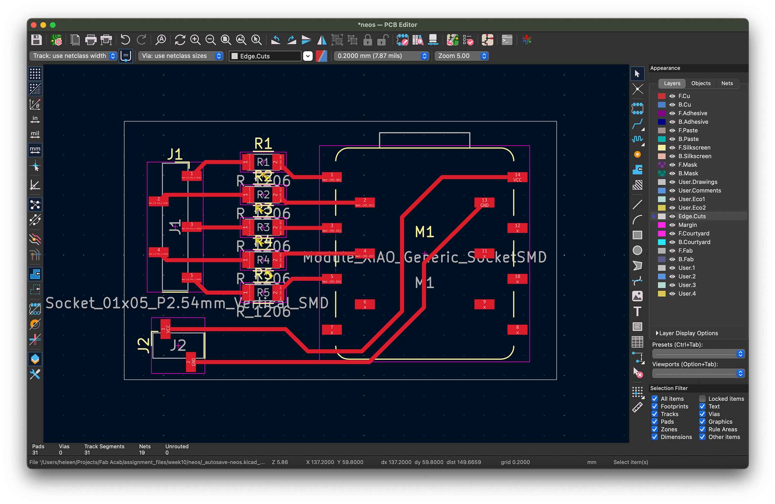Image resolution: width=775 pixels, height=504 pixels.
Task: Click the Undo arrow icon
Action: tap(125, 40)
